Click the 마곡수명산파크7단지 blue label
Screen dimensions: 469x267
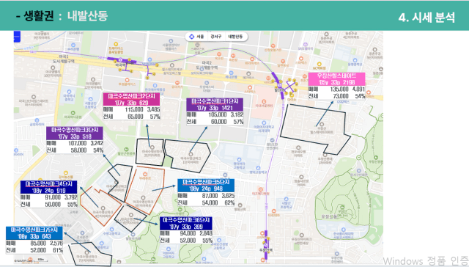pos(34,233)
